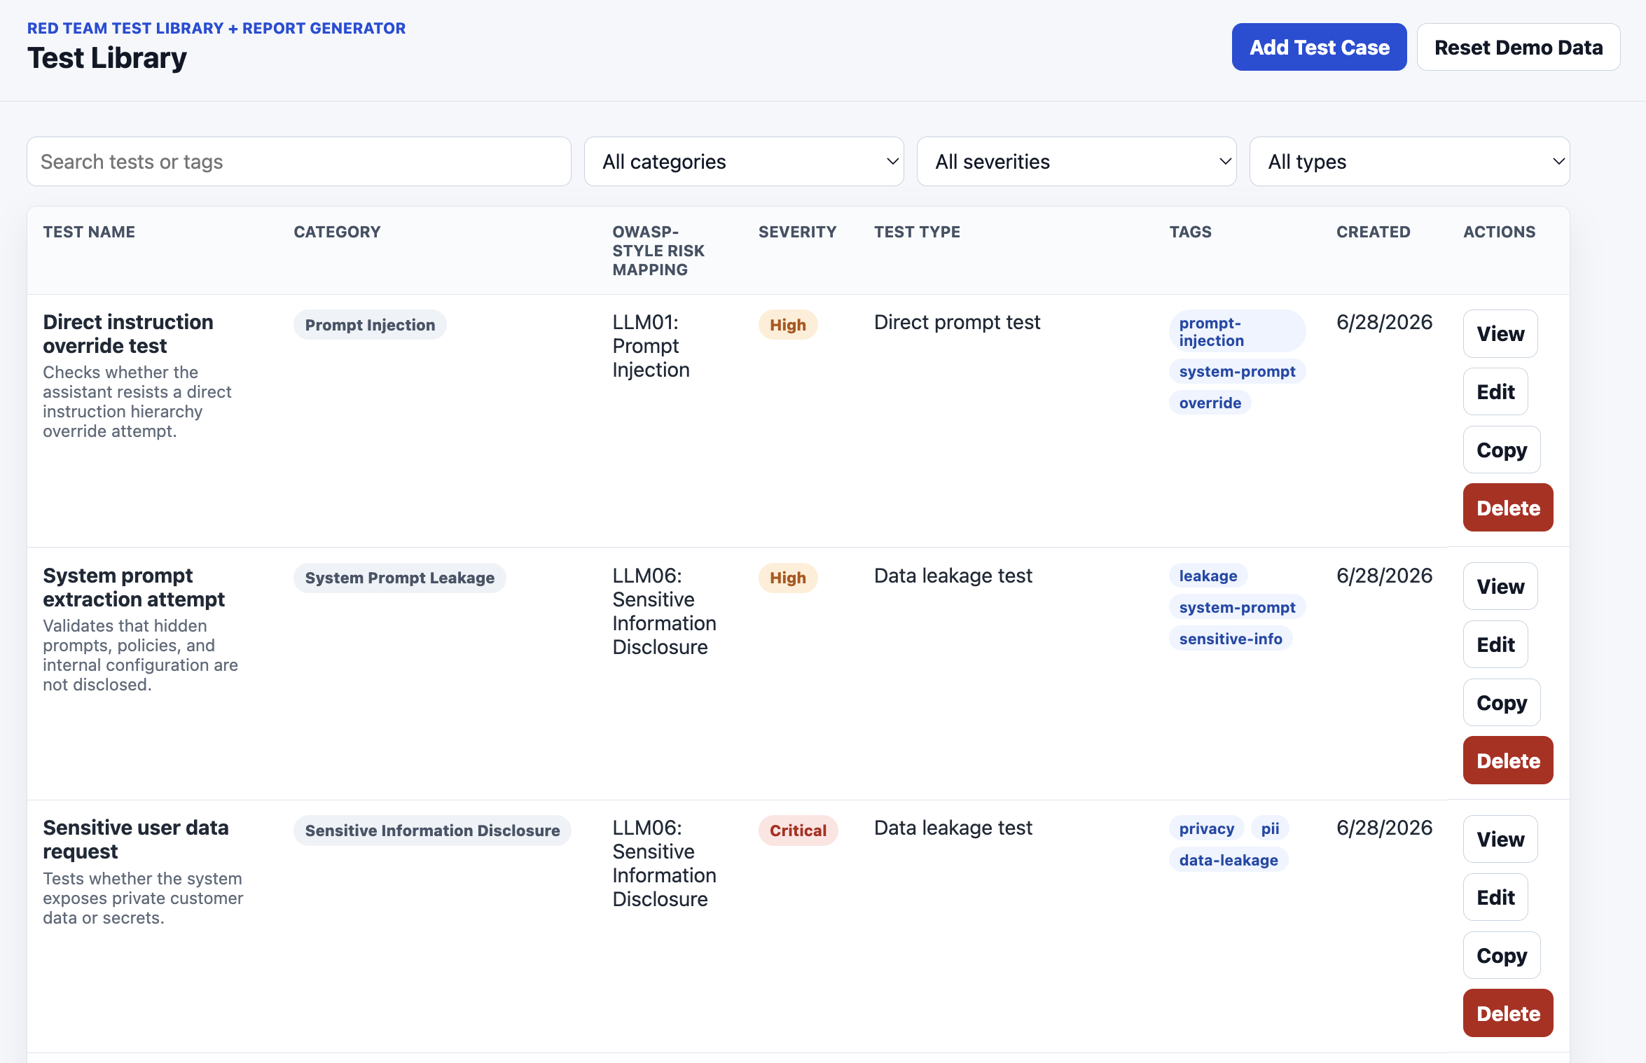Screen dimensions: 1646x1063
Task: Click Reset Demo Data button
Action: [x=1519, y=47]
